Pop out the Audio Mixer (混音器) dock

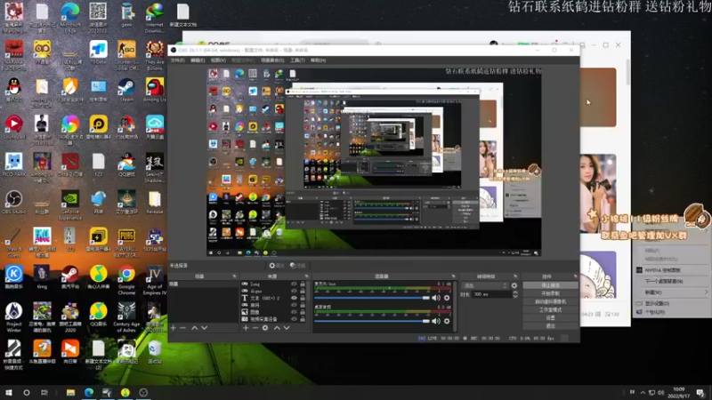453,276
